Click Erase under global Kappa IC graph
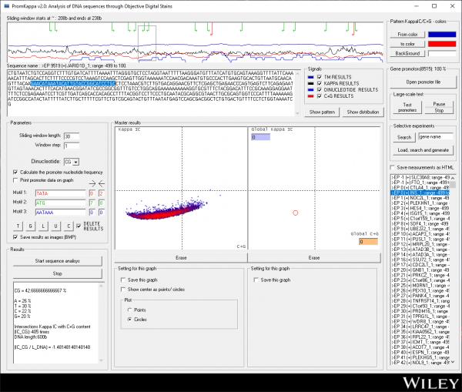This screenshot has width=462, height=392. tap(314, 257)
